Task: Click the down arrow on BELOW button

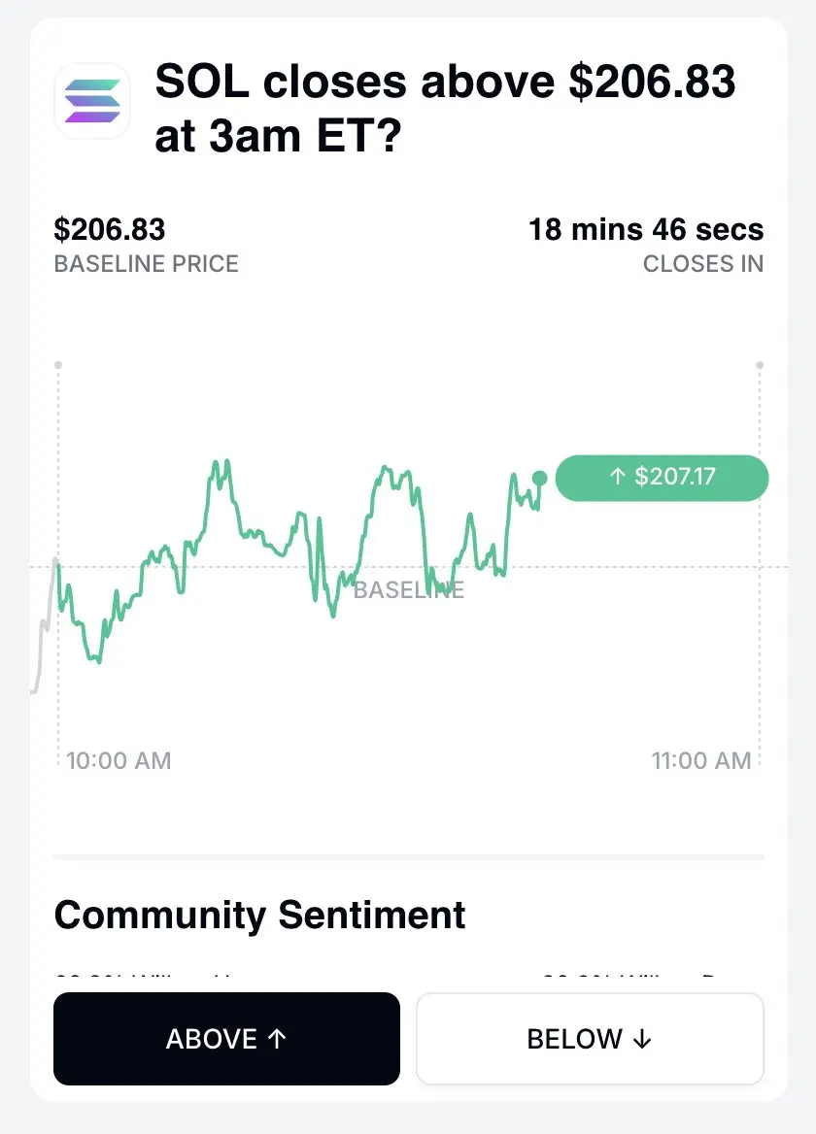Action: pos(642,1039)
